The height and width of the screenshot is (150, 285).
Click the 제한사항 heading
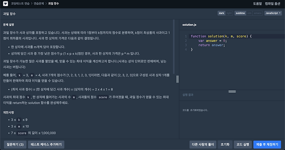pyautogui.click(x=8, y=112)
